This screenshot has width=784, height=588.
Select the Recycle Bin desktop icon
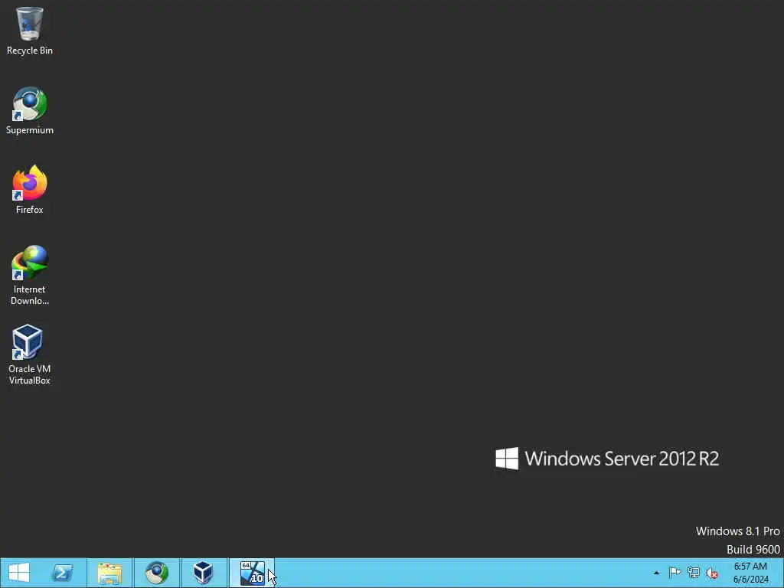tap(30, 31)
